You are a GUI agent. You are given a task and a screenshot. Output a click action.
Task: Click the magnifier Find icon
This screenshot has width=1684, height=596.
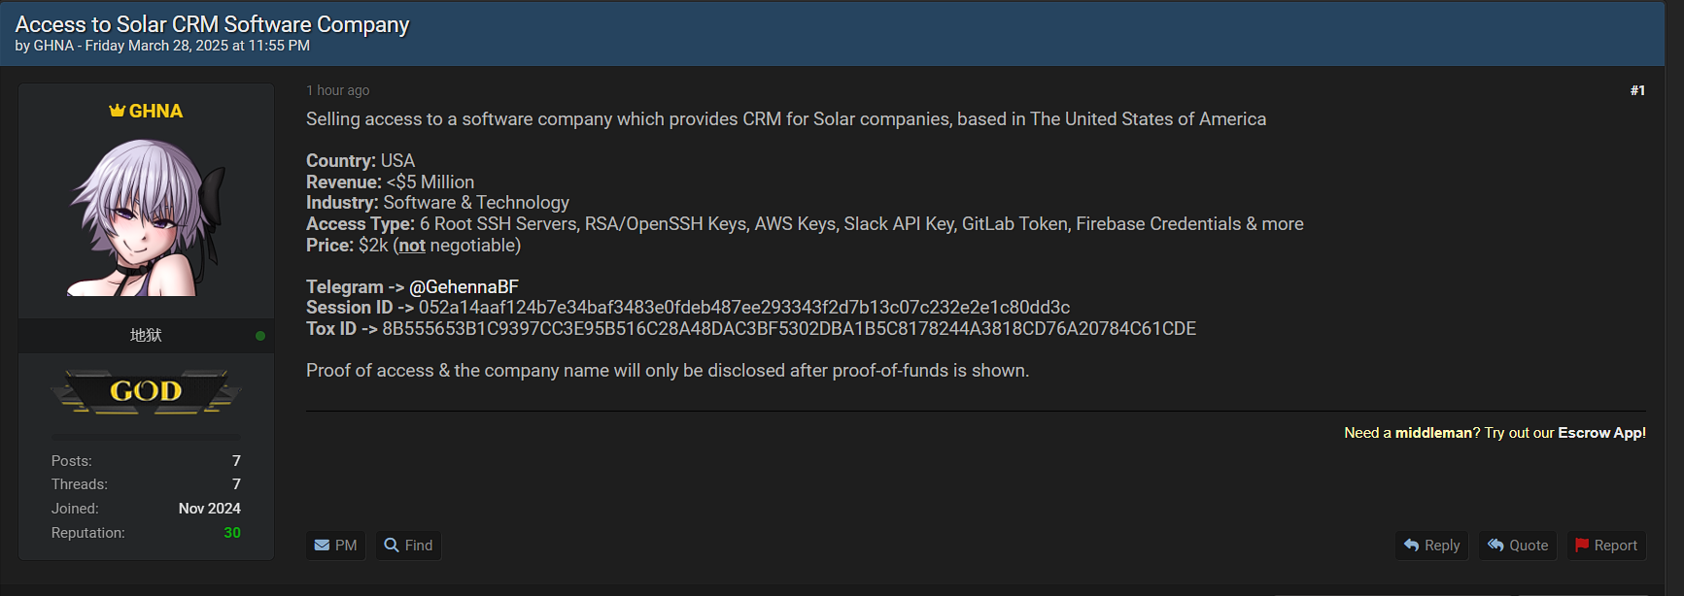(x=392, y=546)
